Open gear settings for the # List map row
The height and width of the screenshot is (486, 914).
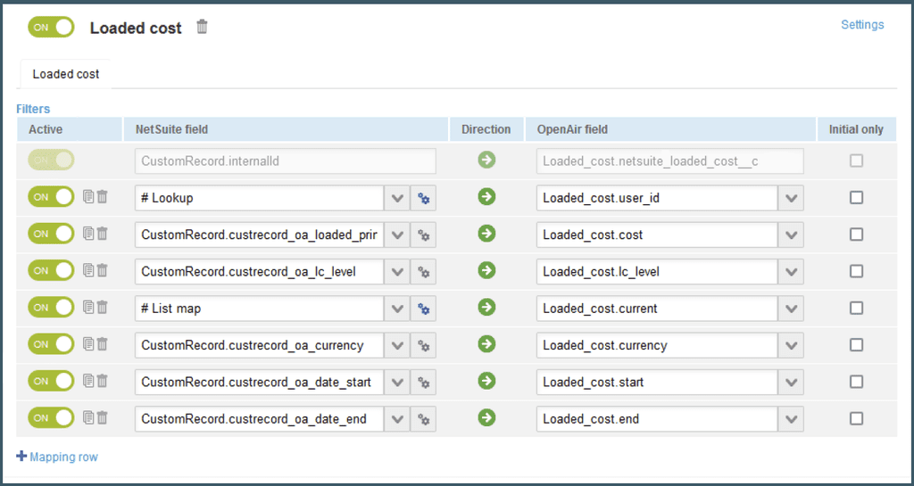(x=423, y=309)
